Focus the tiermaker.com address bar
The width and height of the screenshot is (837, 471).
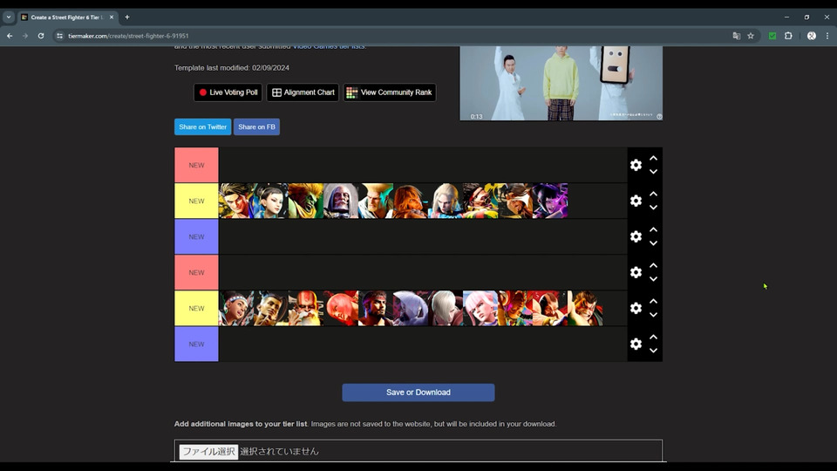click(x=395, y=36)
